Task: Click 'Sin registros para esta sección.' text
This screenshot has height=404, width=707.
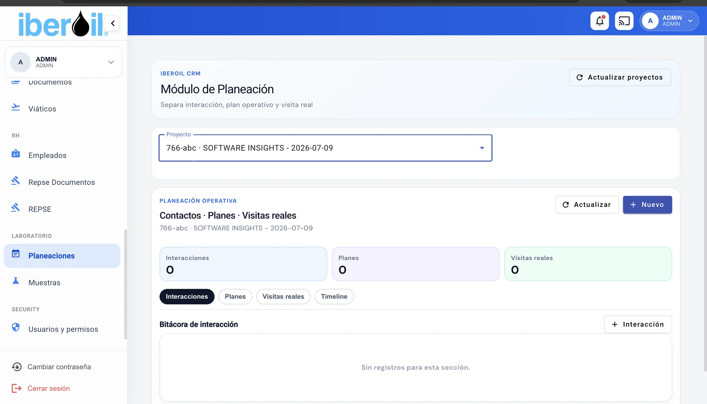Action: [416, 368]
